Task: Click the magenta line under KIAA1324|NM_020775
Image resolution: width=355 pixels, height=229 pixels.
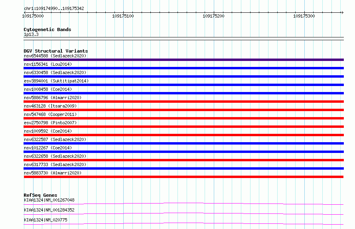Action: (x=183, y=223)
